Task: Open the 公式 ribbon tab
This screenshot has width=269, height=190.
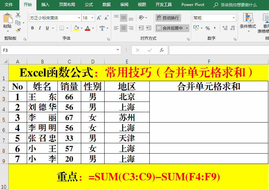Action: tap(89, 5)
